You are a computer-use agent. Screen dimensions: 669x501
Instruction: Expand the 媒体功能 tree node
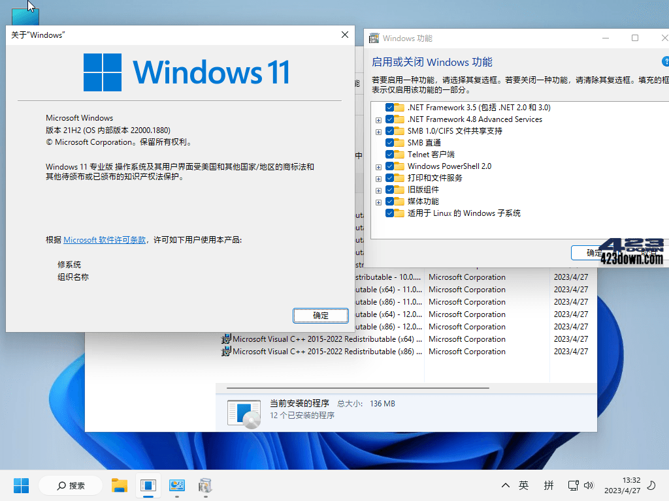378,201
